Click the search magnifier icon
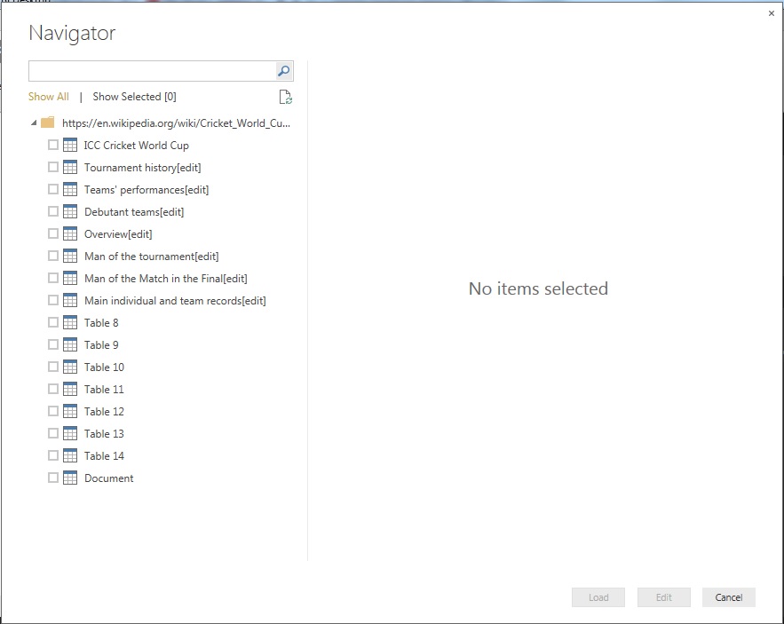The width and height of the screenshot is (784, 624). click(284, 71)
